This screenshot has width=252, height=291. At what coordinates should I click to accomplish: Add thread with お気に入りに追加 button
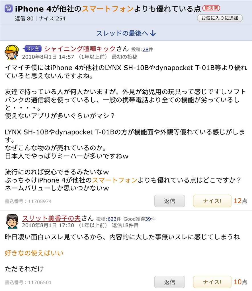tap(220, 18)
